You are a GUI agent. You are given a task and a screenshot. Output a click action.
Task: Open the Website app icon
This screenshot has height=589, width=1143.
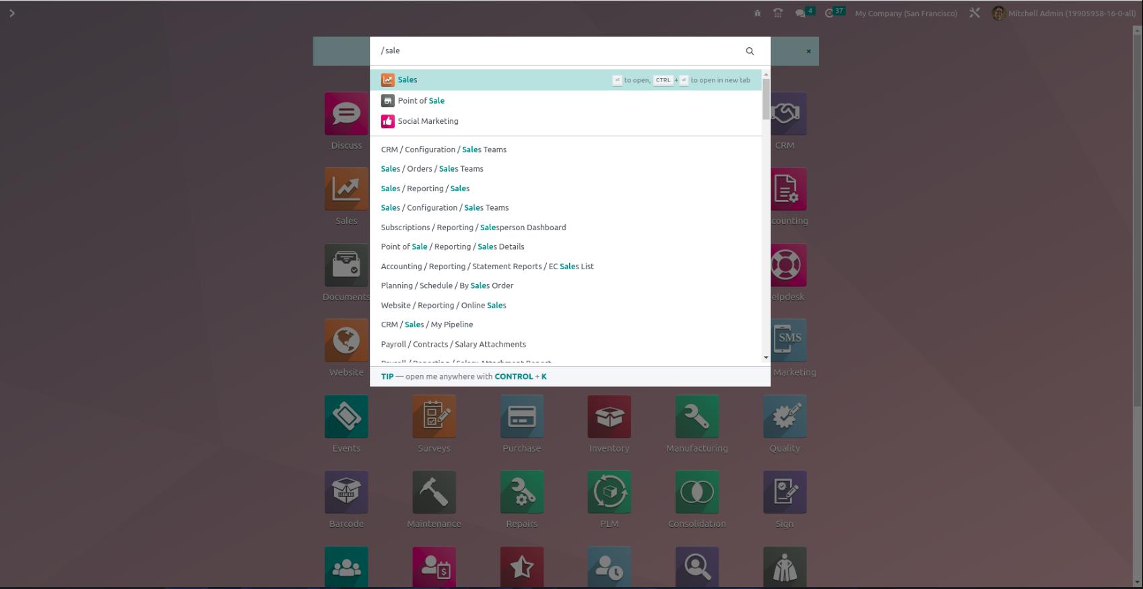[346, 341]
